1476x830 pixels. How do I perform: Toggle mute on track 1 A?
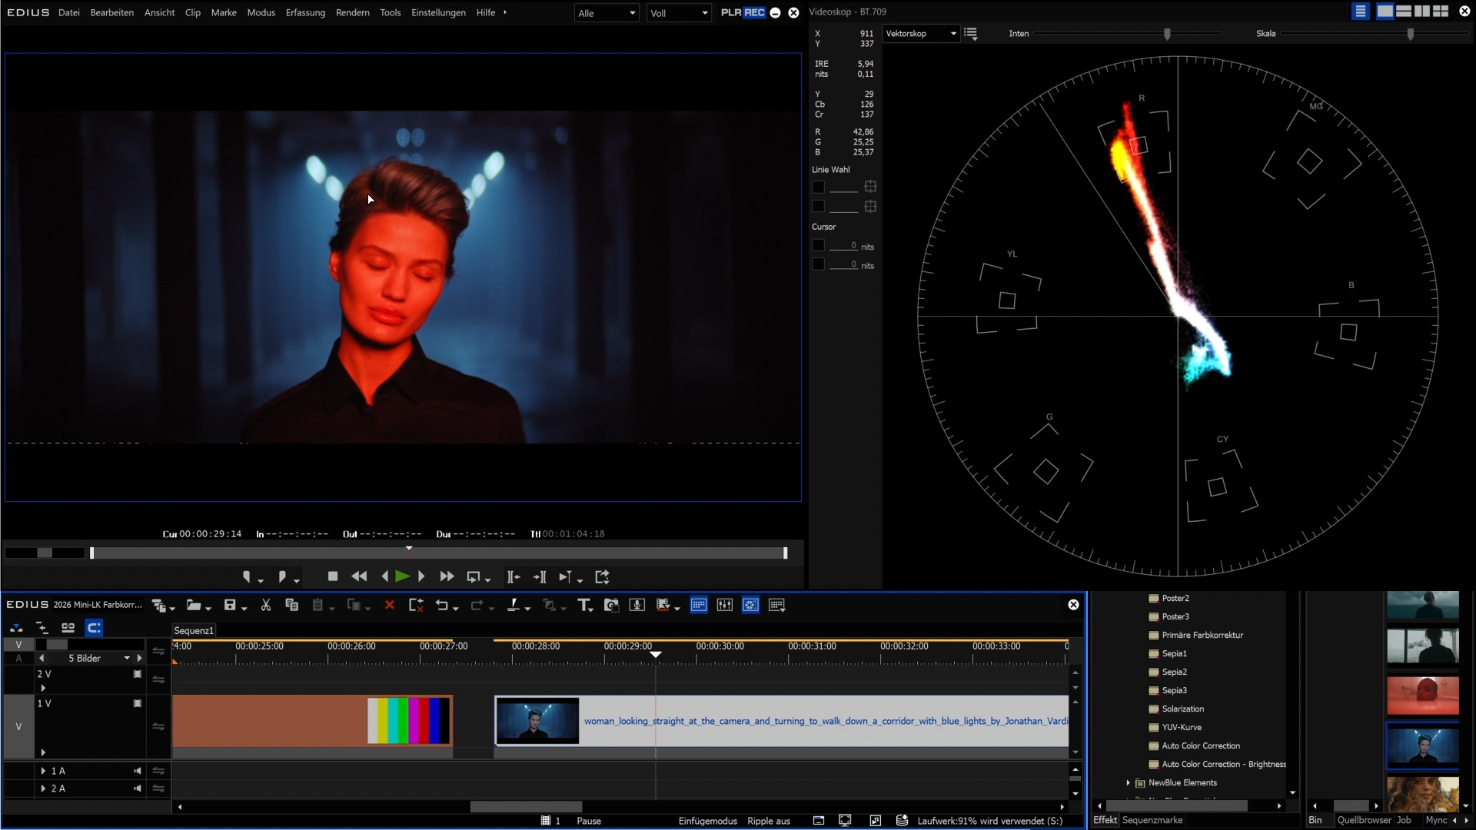(x=138, y=771)
